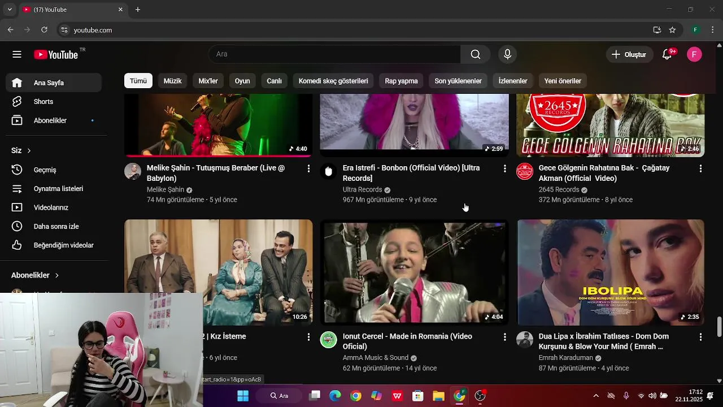Select the Mix'ler filter chip
723x407 pixels.
208,81
